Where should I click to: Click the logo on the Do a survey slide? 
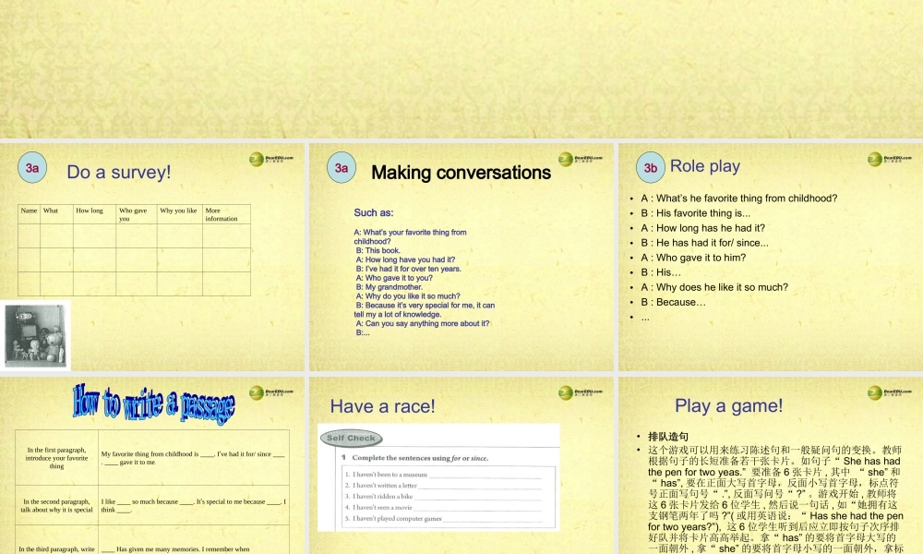tap(270, 160)
